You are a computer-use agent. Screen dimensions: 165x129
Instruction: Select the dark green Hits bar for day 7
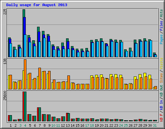point(38,29)
